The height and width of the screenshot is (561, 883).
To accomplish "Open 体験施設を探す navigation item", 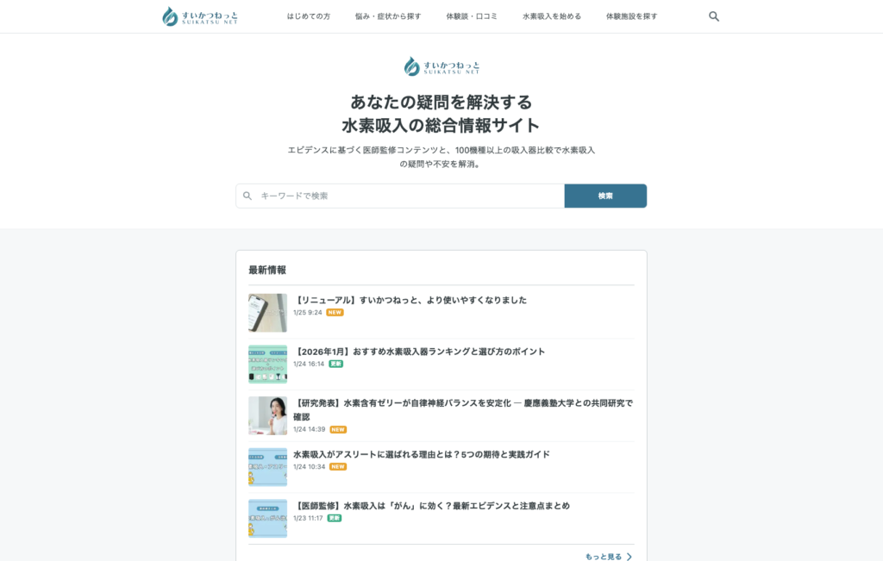I will (x=631, y=16).
